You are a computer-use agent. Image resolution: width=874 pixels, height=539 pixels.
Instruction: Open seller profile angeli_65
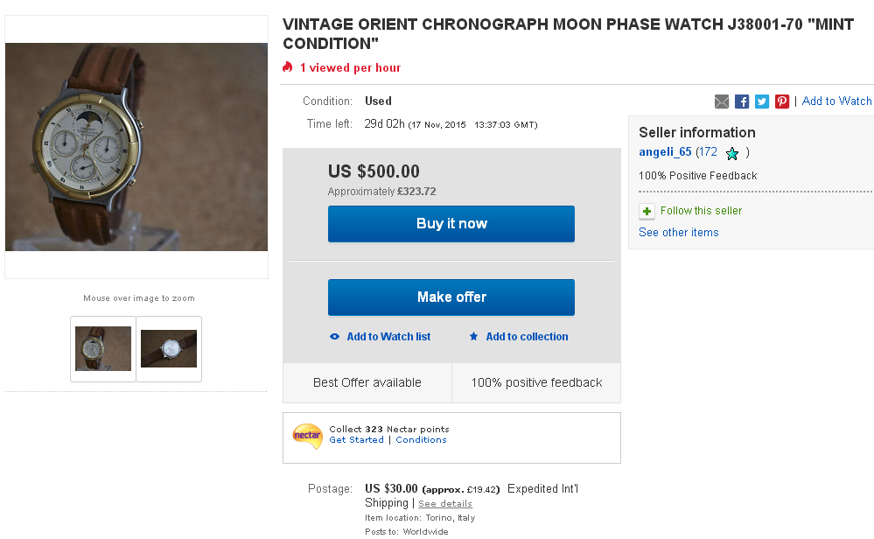(665, 152)
